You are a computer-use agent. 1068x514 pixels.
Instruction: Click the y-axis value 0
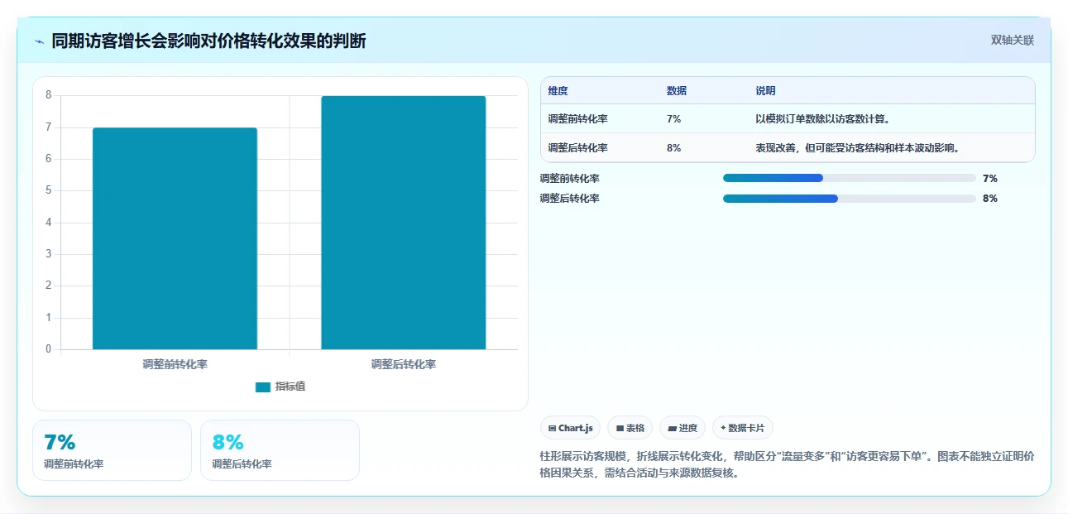[x=48, y=349]
